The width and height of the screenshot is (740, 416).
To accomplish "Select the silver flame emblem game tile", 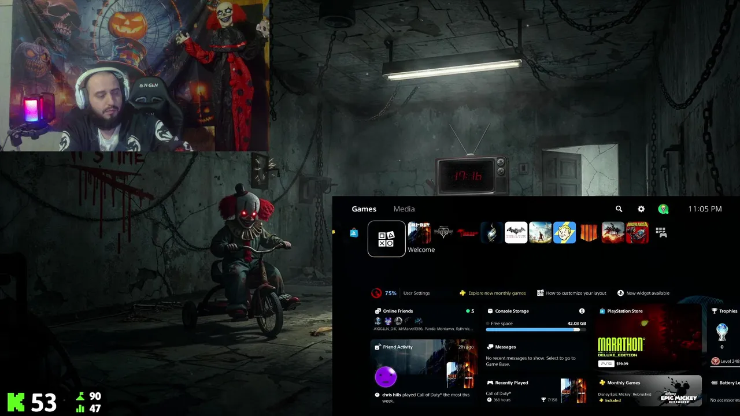I will pos(491,233).
